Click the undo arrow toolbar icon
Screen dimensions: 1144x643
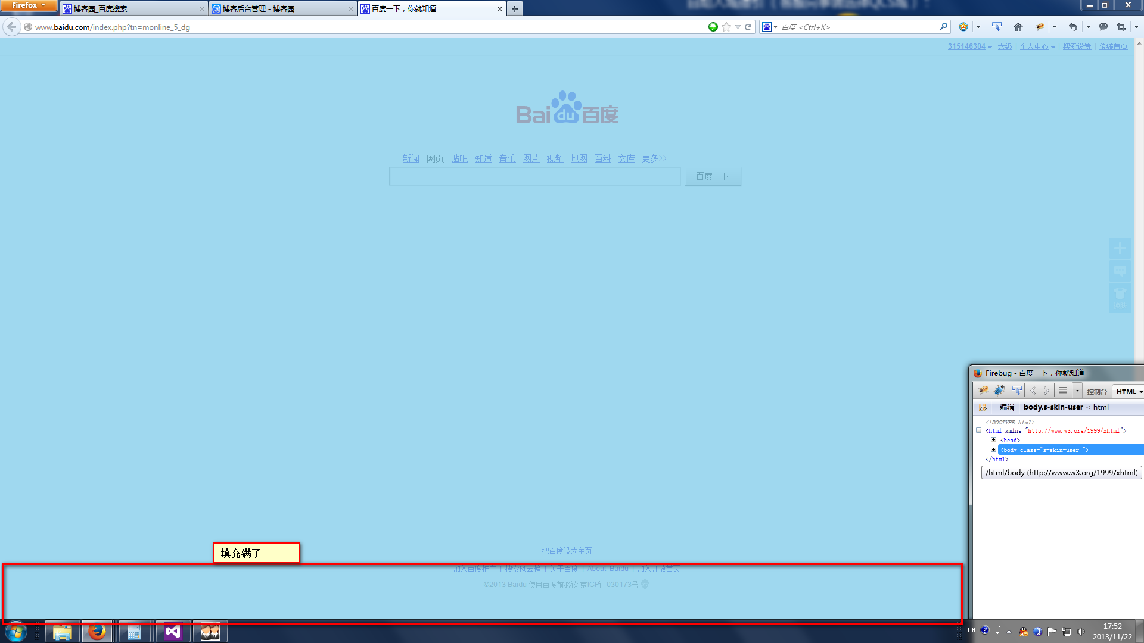pyautogui.click(x=1072, y=27)
